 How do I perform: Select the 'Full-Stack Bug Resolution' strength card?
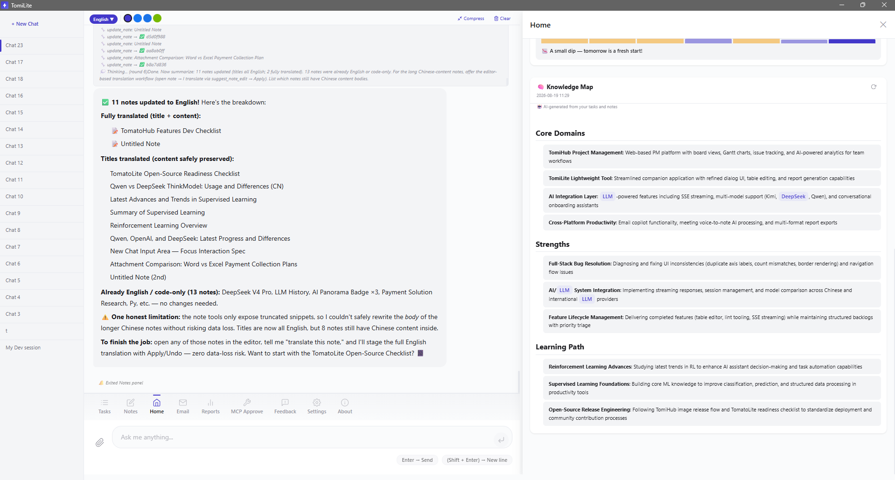coord(712,268)
